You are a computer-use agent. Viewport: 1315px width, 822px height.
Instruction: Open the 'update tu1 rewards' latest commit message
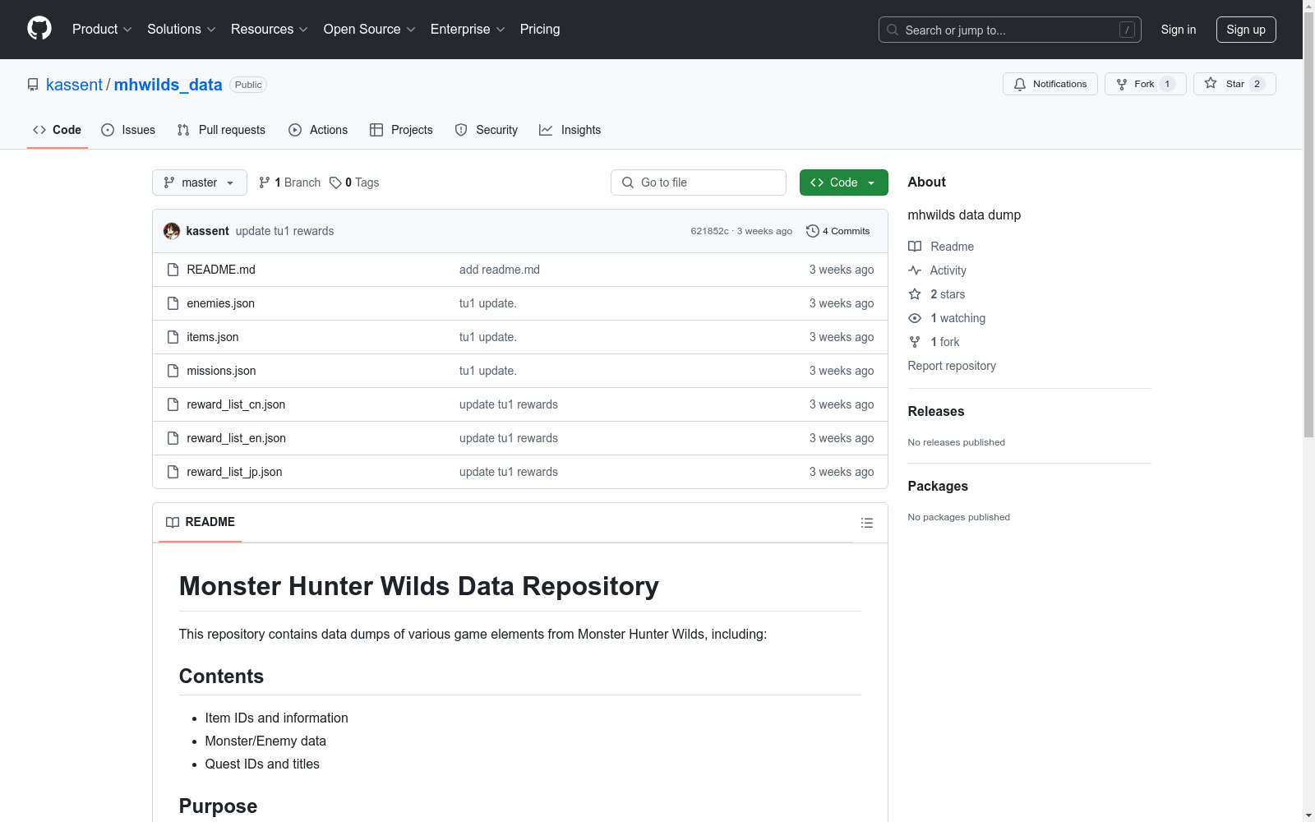pyautogui.click(x=285, y=231)
